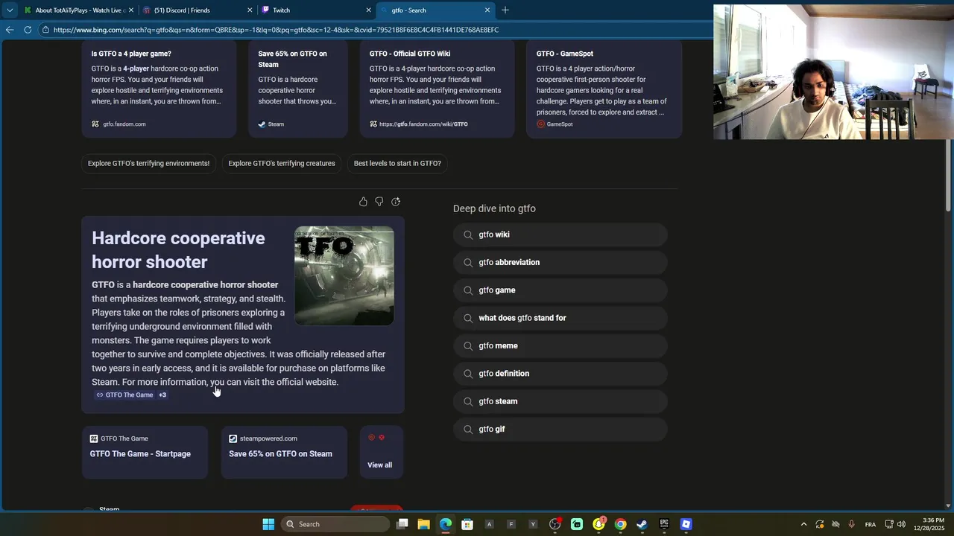Screen dimensions: 954x536
Task: Open GTFO The Game - Startpage card
Action: [145, 452]
